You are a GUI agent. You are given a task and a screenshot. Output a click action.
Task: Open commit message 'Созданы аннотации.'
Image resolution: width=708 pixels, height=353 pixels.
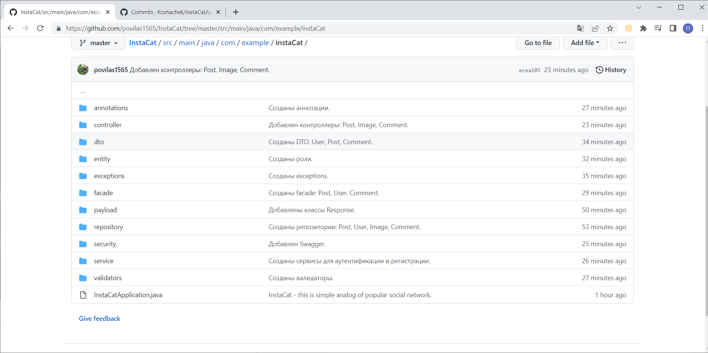[x=299, y=108]
